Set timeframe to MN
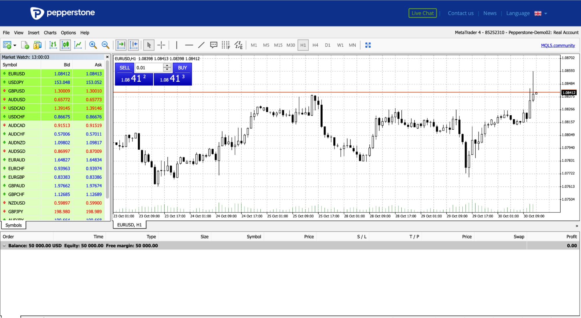This screenshot has width=581, height=318. tap(352, 45)
